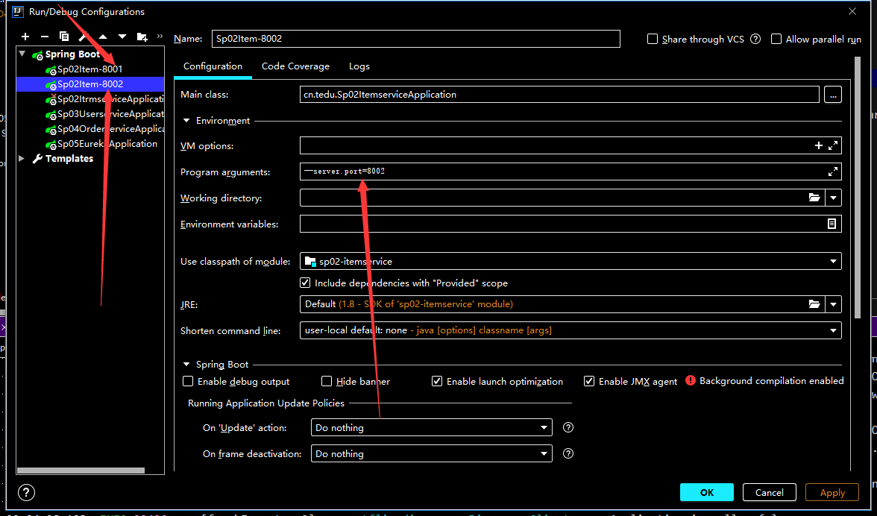The width and height of the screenshot is (877, 516).
Task: Open Working directory dropdown arrow
Action: click(834, 198)
